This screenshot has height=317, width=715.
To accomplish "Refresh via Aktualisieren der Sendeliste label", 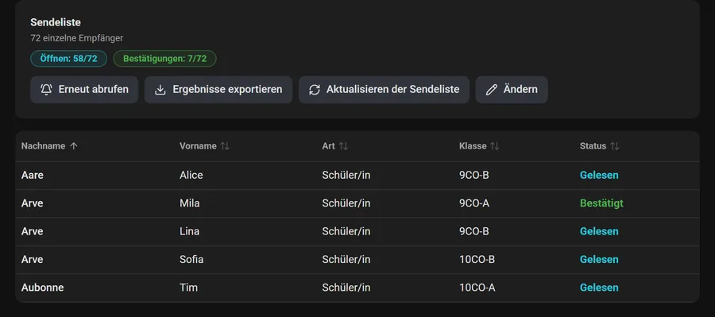I will pos(392,90).
